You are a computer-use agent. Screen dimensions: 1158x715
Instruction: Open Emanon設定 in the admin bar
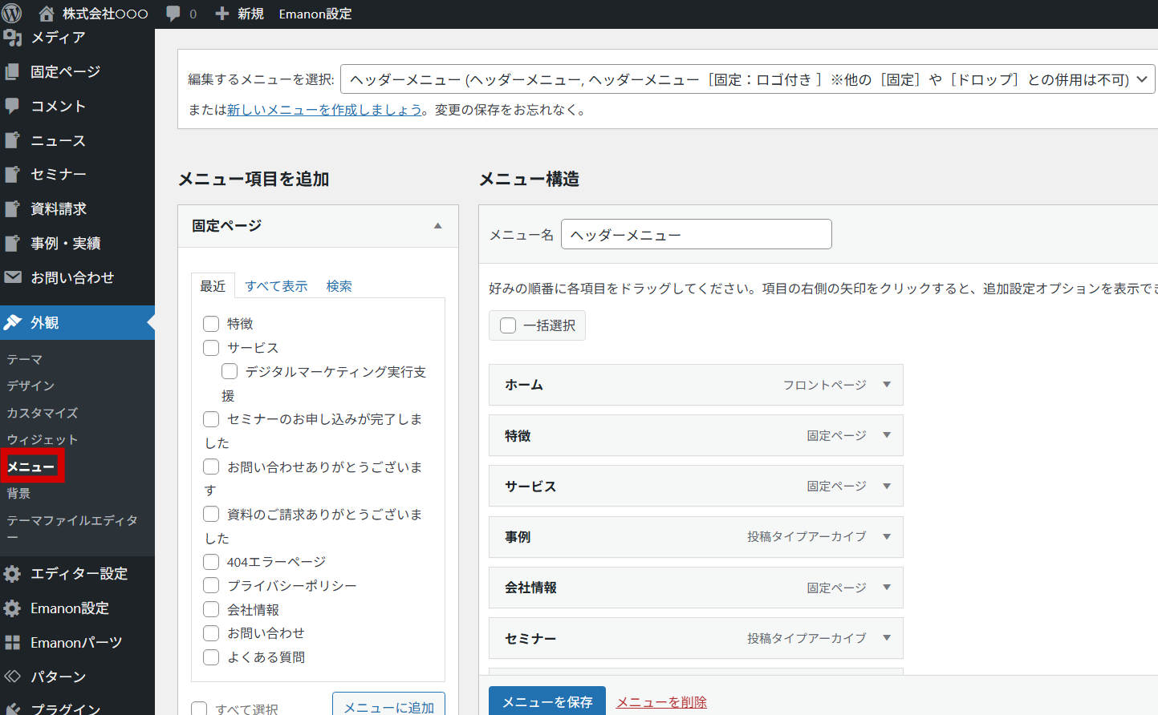point(315,14)
